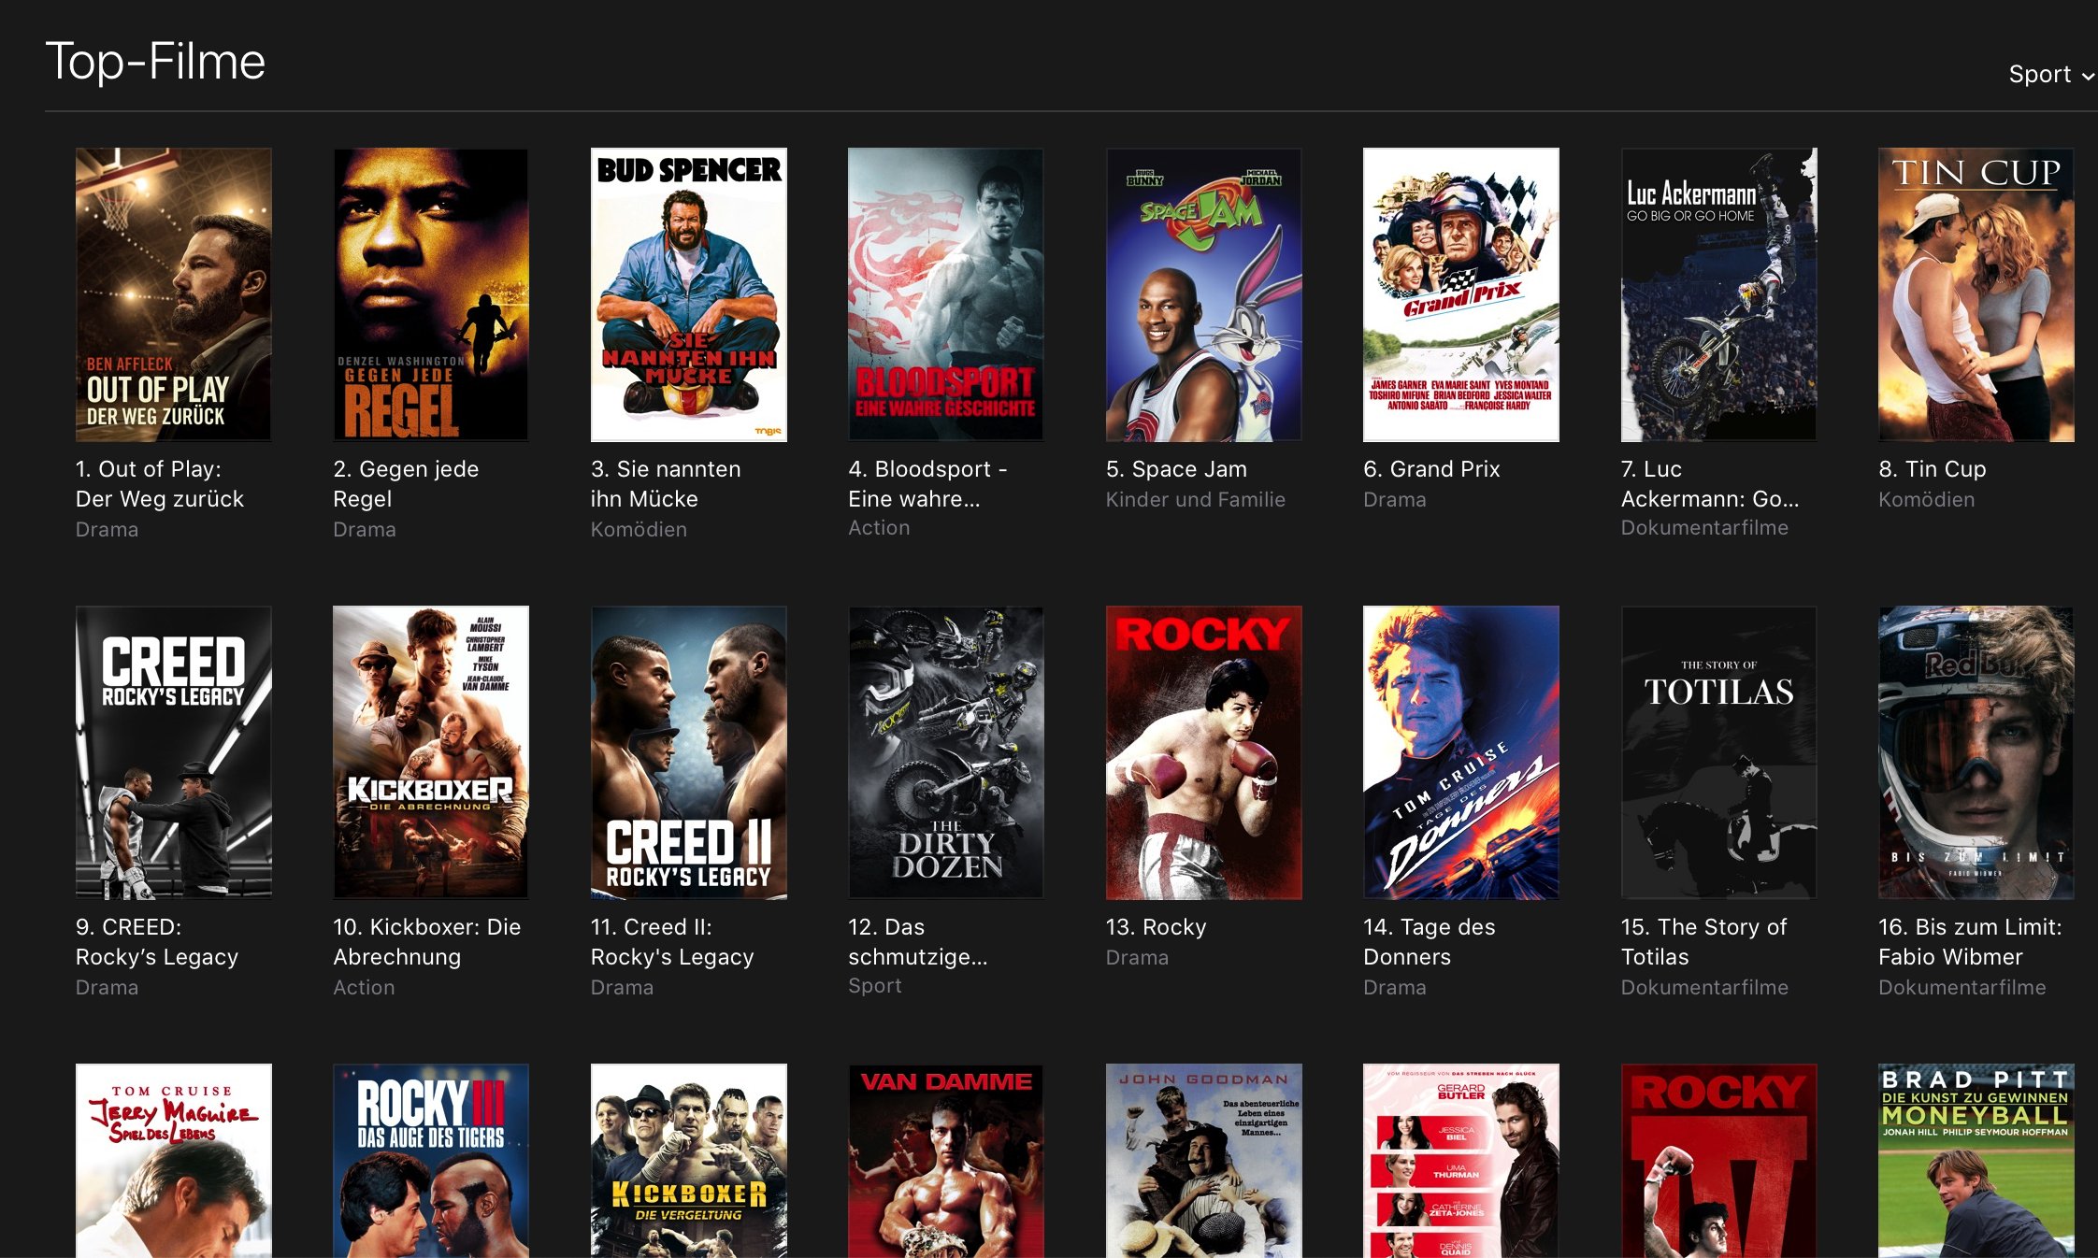Open the Sport genre dropdown
The width and height of the screenshot is (2098, 1258).
pos(2050,74)
